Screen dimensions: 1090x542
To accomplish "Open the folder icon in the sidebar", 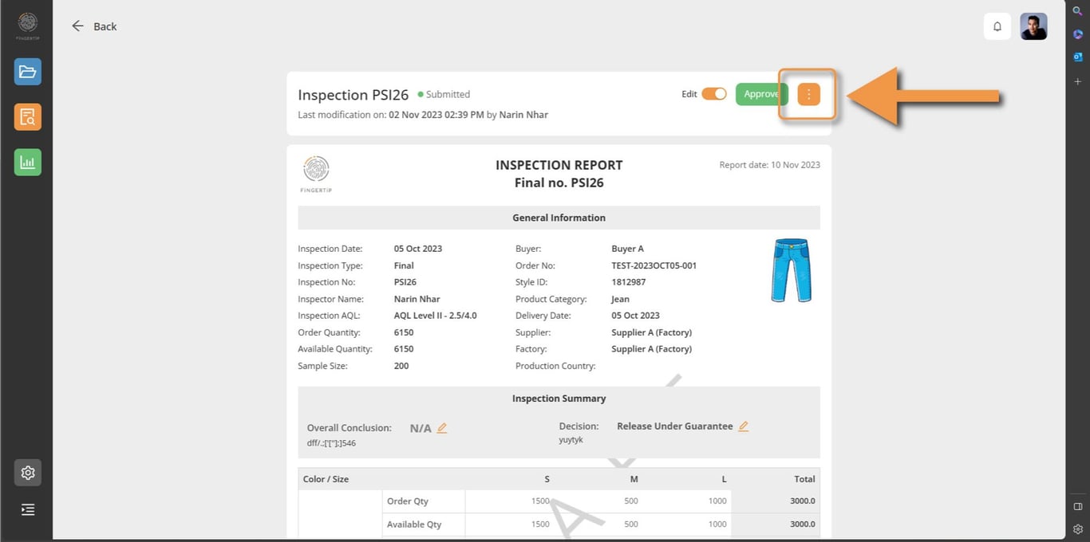I will [x=28, y=72].
